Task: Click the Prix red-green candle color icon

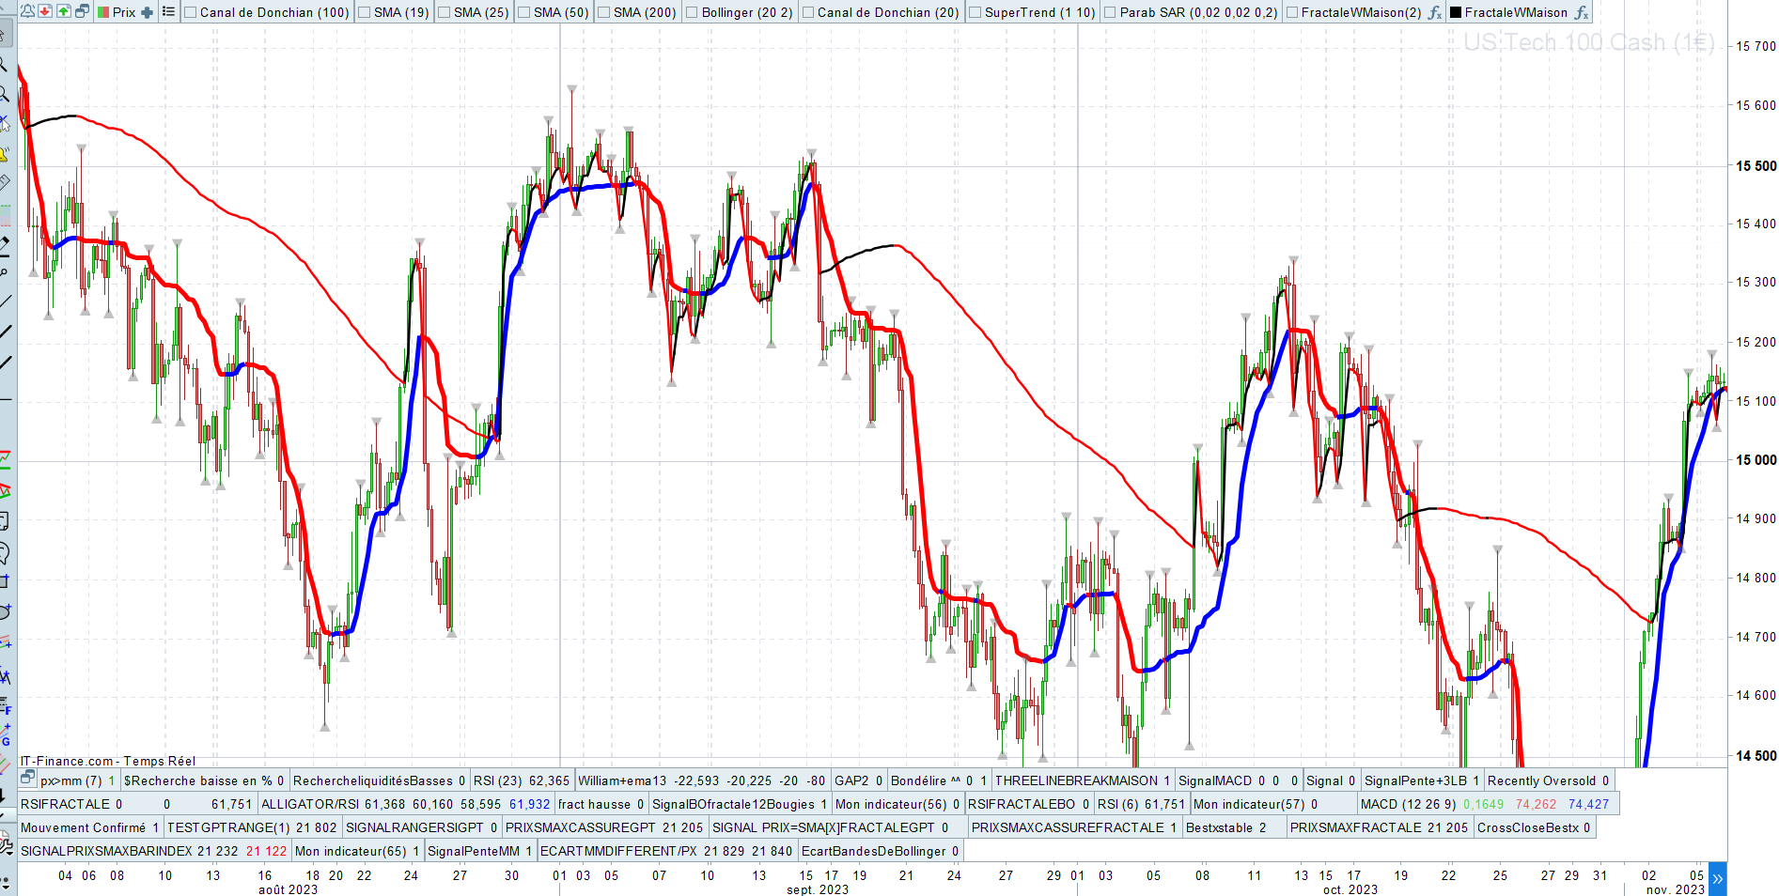Action: pos(103,12)
